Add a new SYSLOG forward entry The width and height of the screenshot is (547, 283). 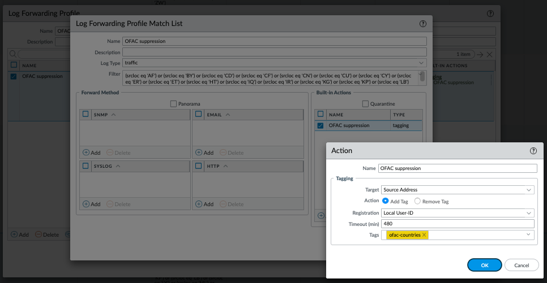click(x=91, y=204)
